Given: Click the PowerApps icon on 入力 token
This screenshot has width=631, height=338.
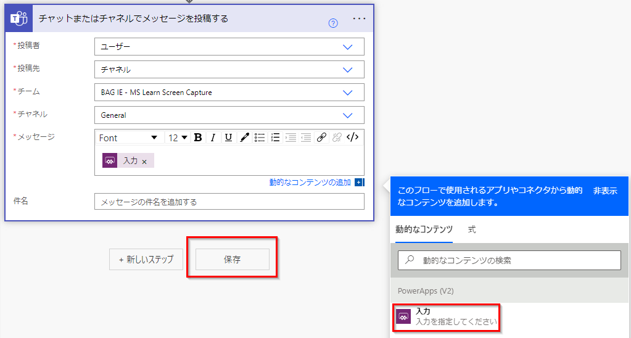Looking at the screenshot, I should point(110,160).
